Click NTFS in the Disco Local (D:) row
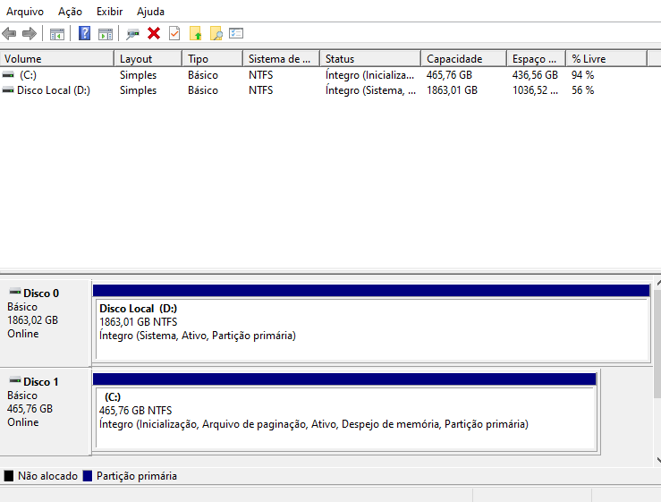 pos(260,90)
